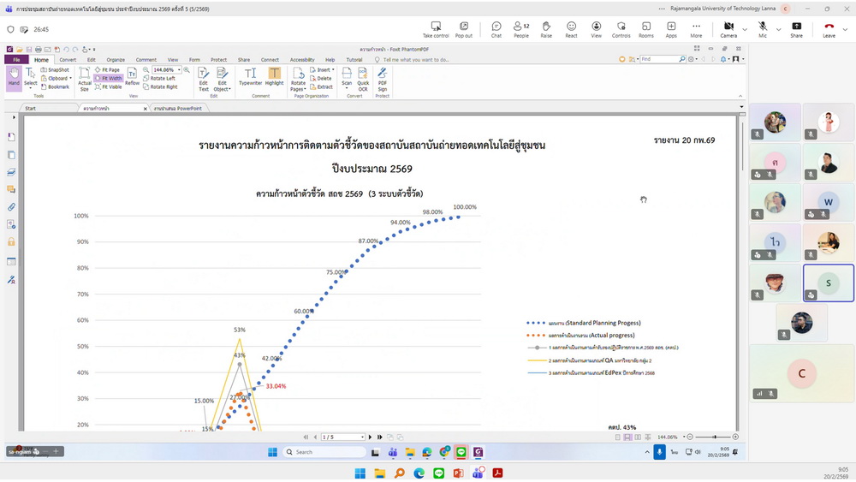The width and height of the screenshot is (856, 482).
Task: Click the red Leave button
Action: (x=828, y=29)
